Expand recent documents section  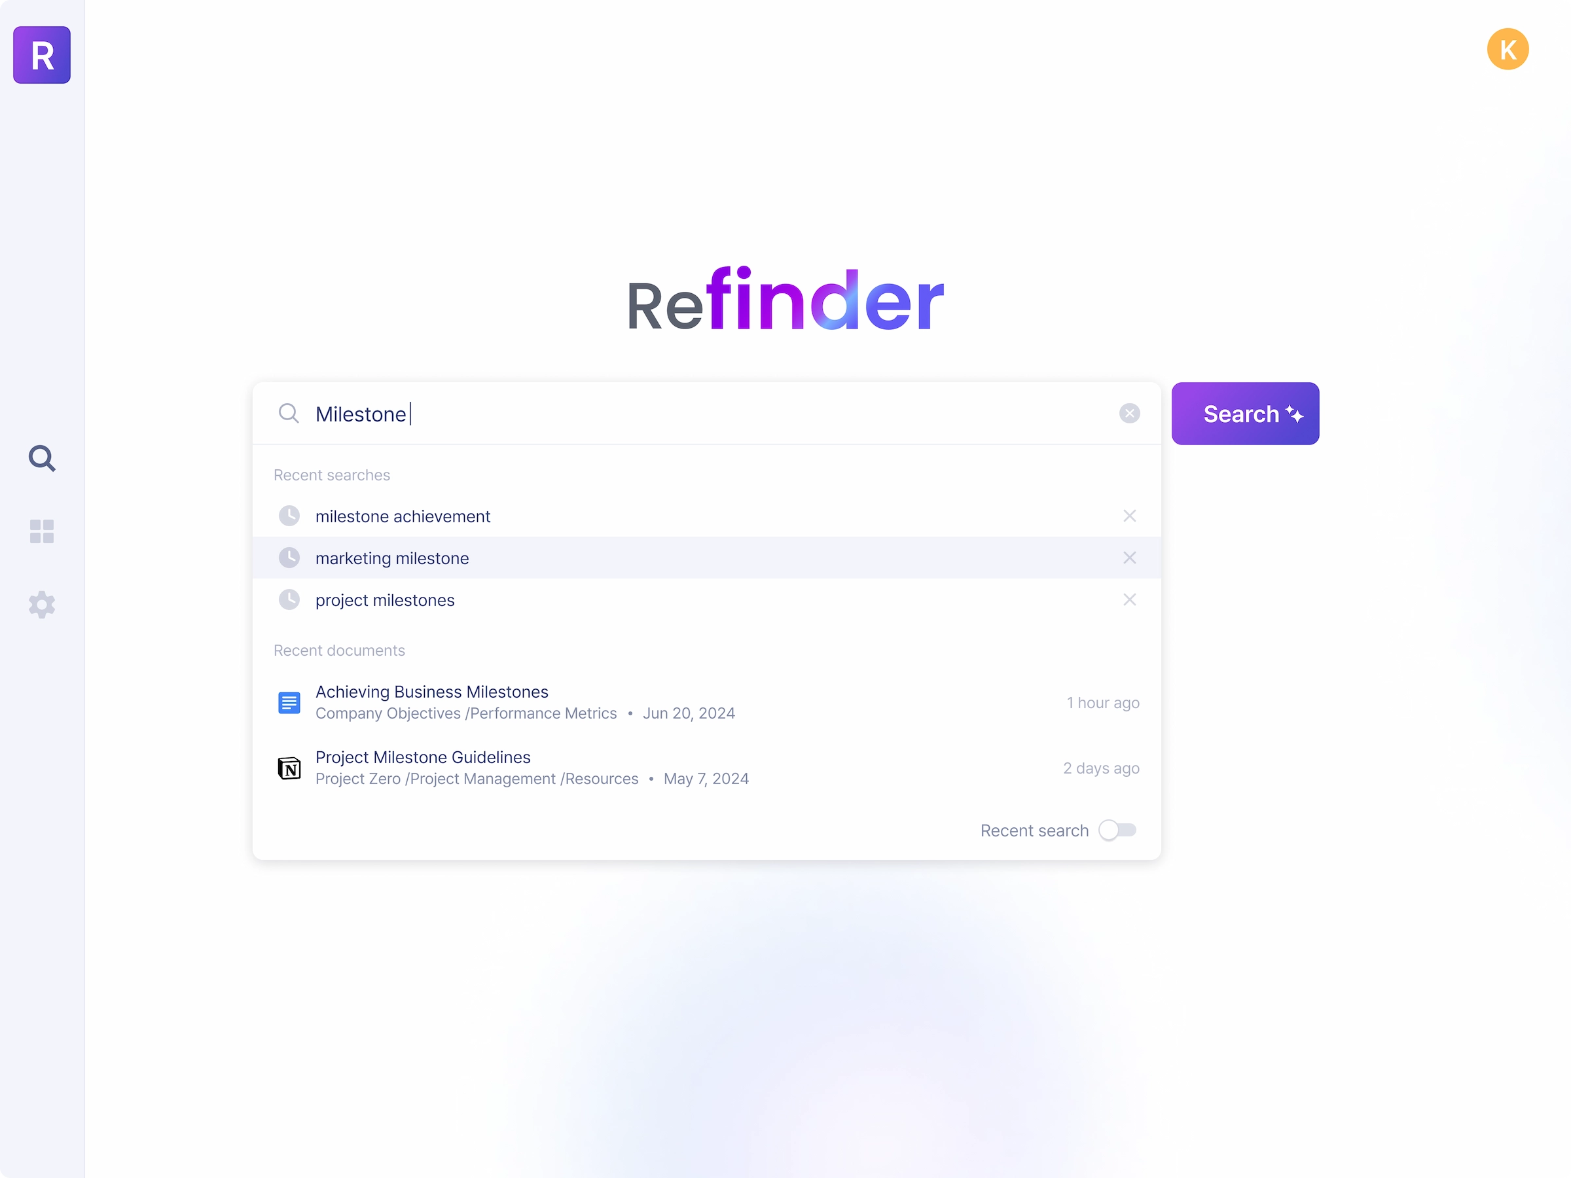[339, 650]
